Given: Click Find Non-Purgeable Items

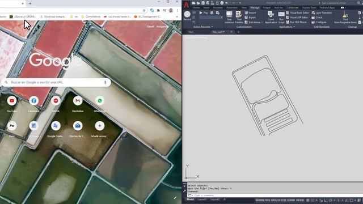Looking at the screenshot, I should tap(345, 18).
